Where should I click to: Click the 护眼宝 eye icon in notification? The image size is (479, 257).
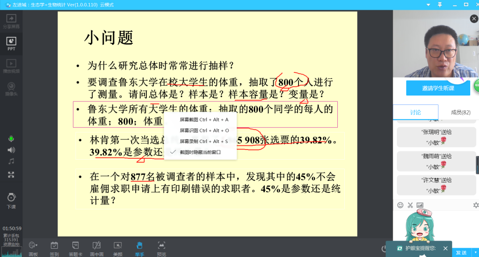(x=400, y=248)
